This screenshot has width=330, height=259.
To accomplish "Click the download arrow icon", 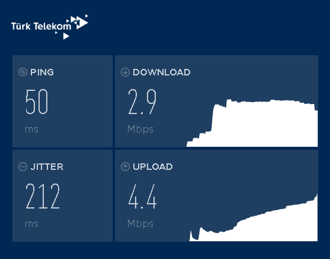I will coord(125,72).
